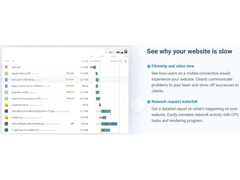Click the EXPAND control in the table header
The image size is (240, 180).
(96, 61)
